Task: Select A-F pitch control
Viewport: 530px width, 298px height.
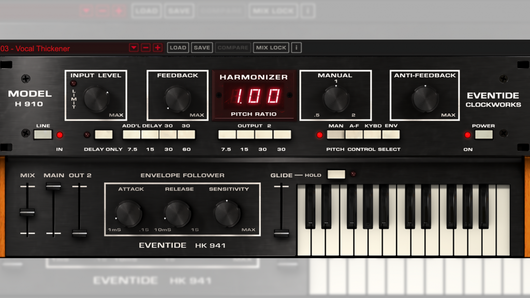Action: click(x=354, y=135)
